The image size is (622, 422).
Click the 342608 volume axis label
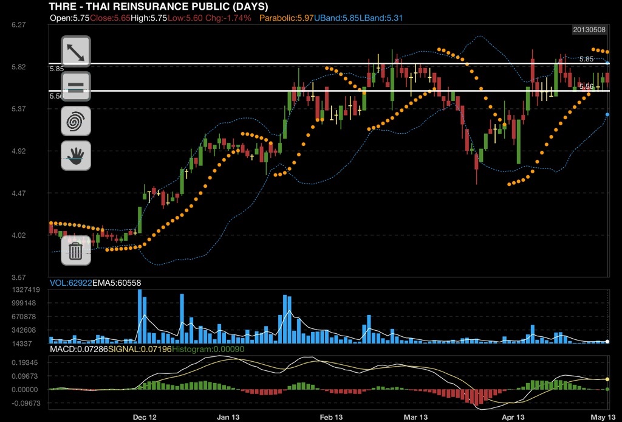(24, 330)
